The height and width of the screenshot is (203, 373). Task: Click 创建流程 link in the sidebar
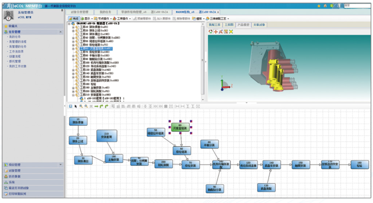pyautogui.click(x=15, y=56)
